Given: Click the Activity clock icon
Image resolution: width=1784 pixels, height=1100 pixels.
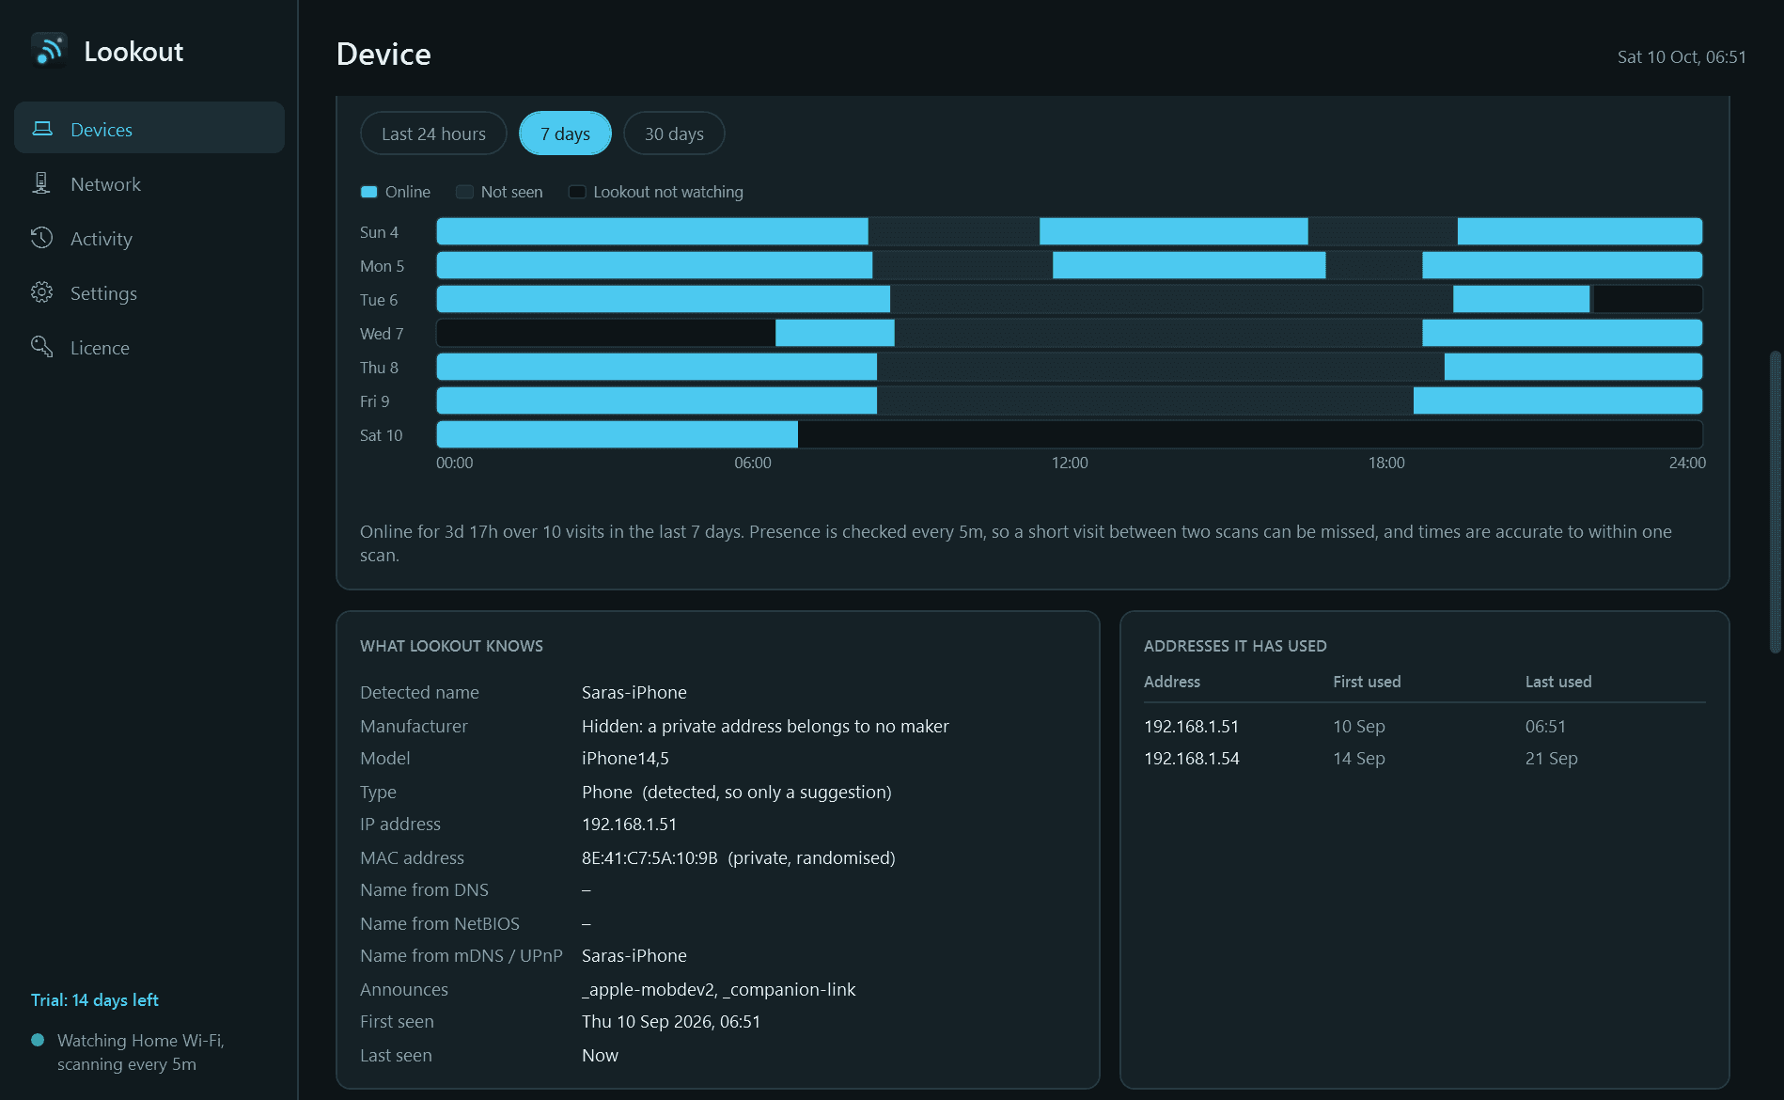Looking at the screenshot, I should [41, 238].
